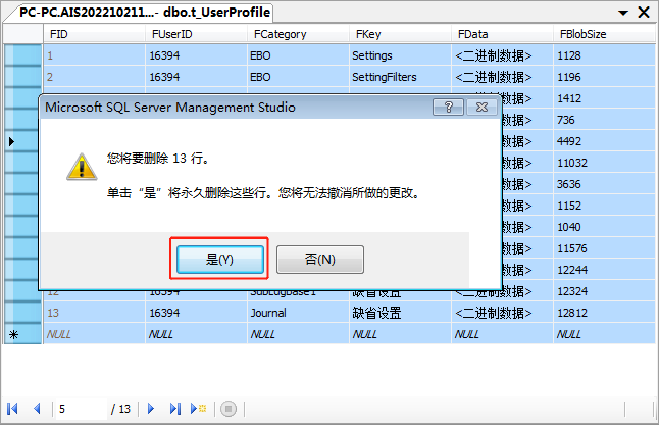Confirm deletion with 是(Y) button
Viewport: 659px width, 425px height.
[220, 260]
